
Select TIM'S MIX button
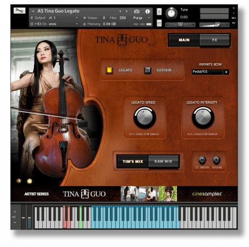pos(132,161)
